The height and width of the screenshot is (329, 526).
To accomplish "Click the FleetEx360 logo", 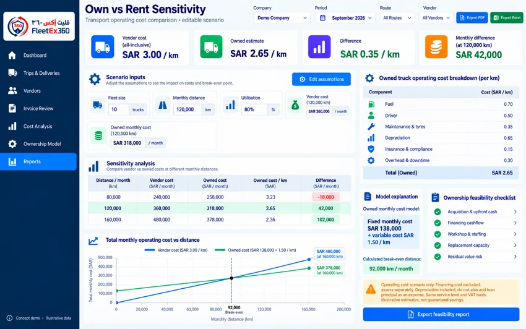I will tap(39, 26).
